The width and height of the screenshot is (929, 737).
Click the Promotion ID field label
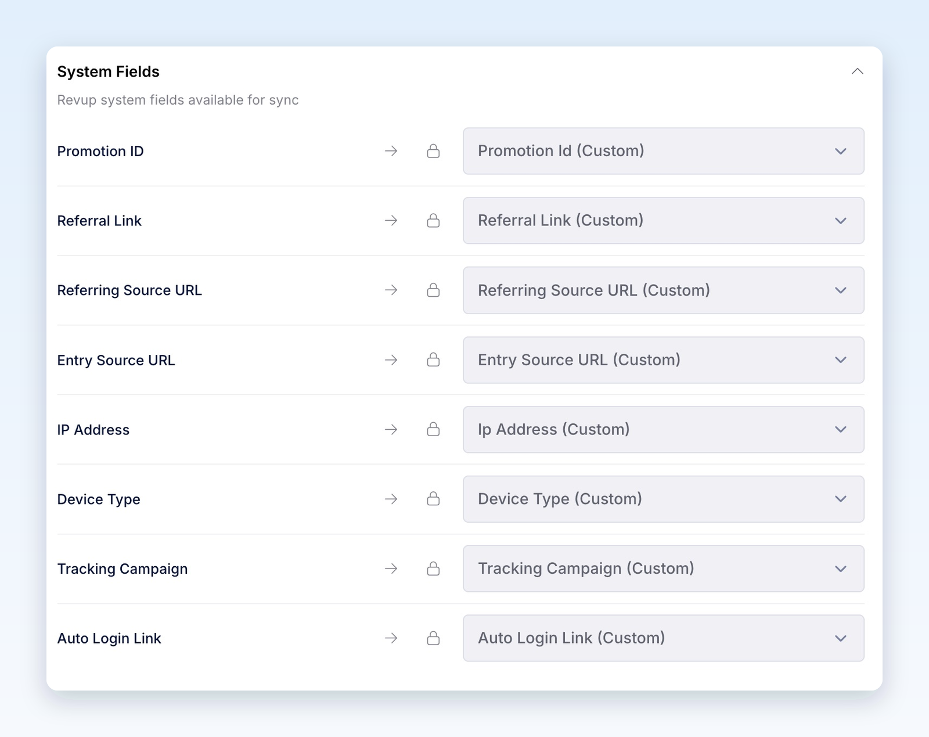100,151
